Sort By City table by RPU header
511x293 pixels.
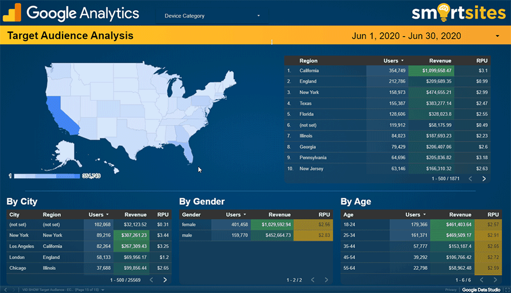click(x=163, y=215)
